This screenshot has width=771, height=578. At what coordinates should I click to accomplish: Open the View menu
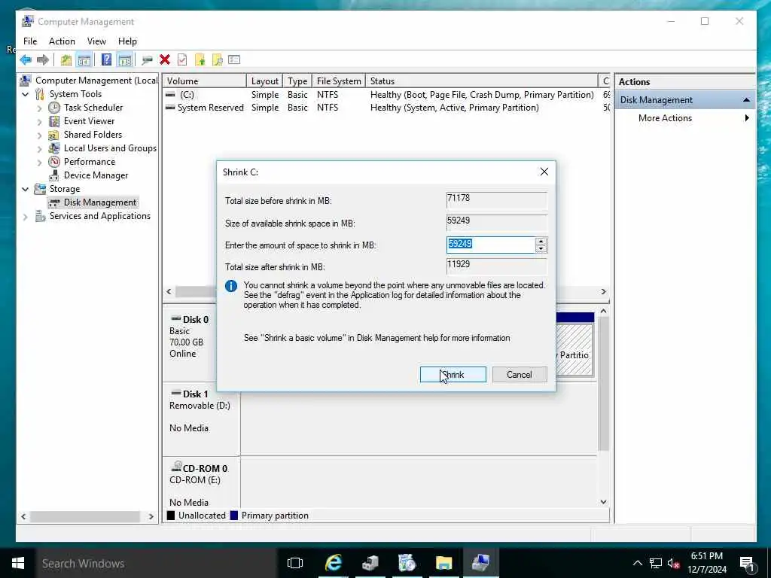point(96,41)
